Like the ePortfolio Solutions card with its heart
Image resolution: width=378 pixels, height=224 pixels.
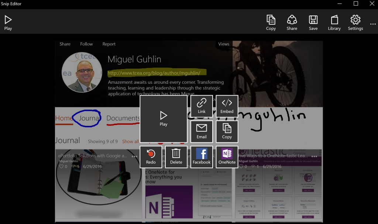tap(61, 166)
